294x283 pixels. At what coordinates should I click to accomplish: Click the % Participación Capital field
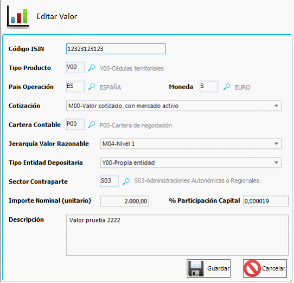point(266,201)
